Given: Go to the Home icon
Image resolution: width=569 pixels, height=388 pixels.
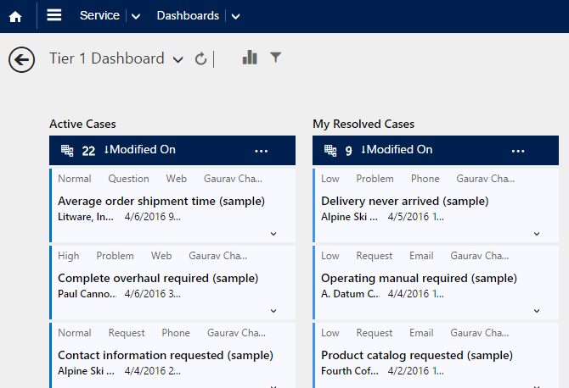Looking at the screenshot, I should 15,17.
